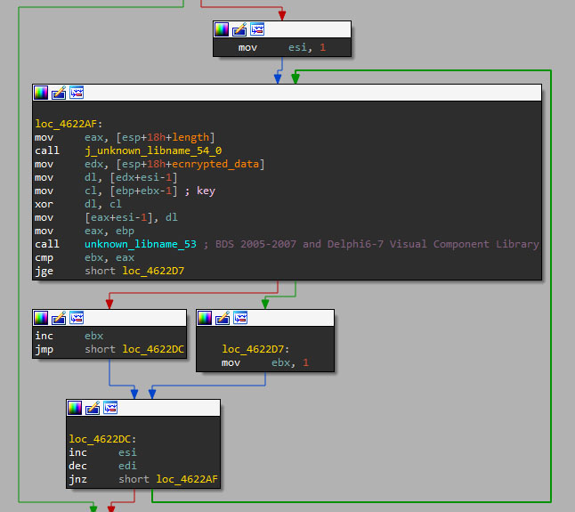Viewport: 575px width, 512px height.
Task: Select the j_unknown_libname_54_0 call target
Action: pyautogui.click(x=153, y=150)
